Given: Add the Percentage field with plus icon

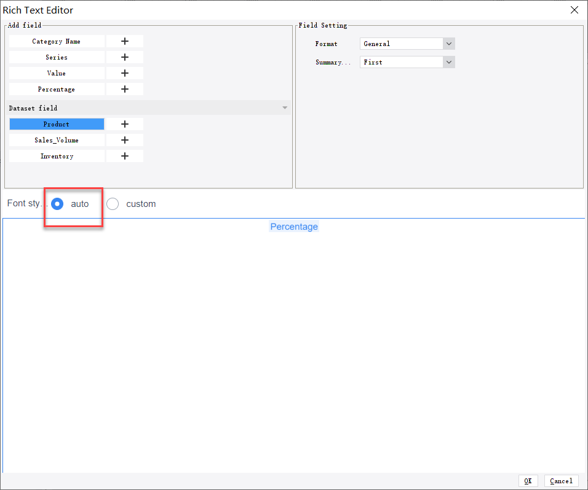Looking at the screenshot, I should [124, 89].
